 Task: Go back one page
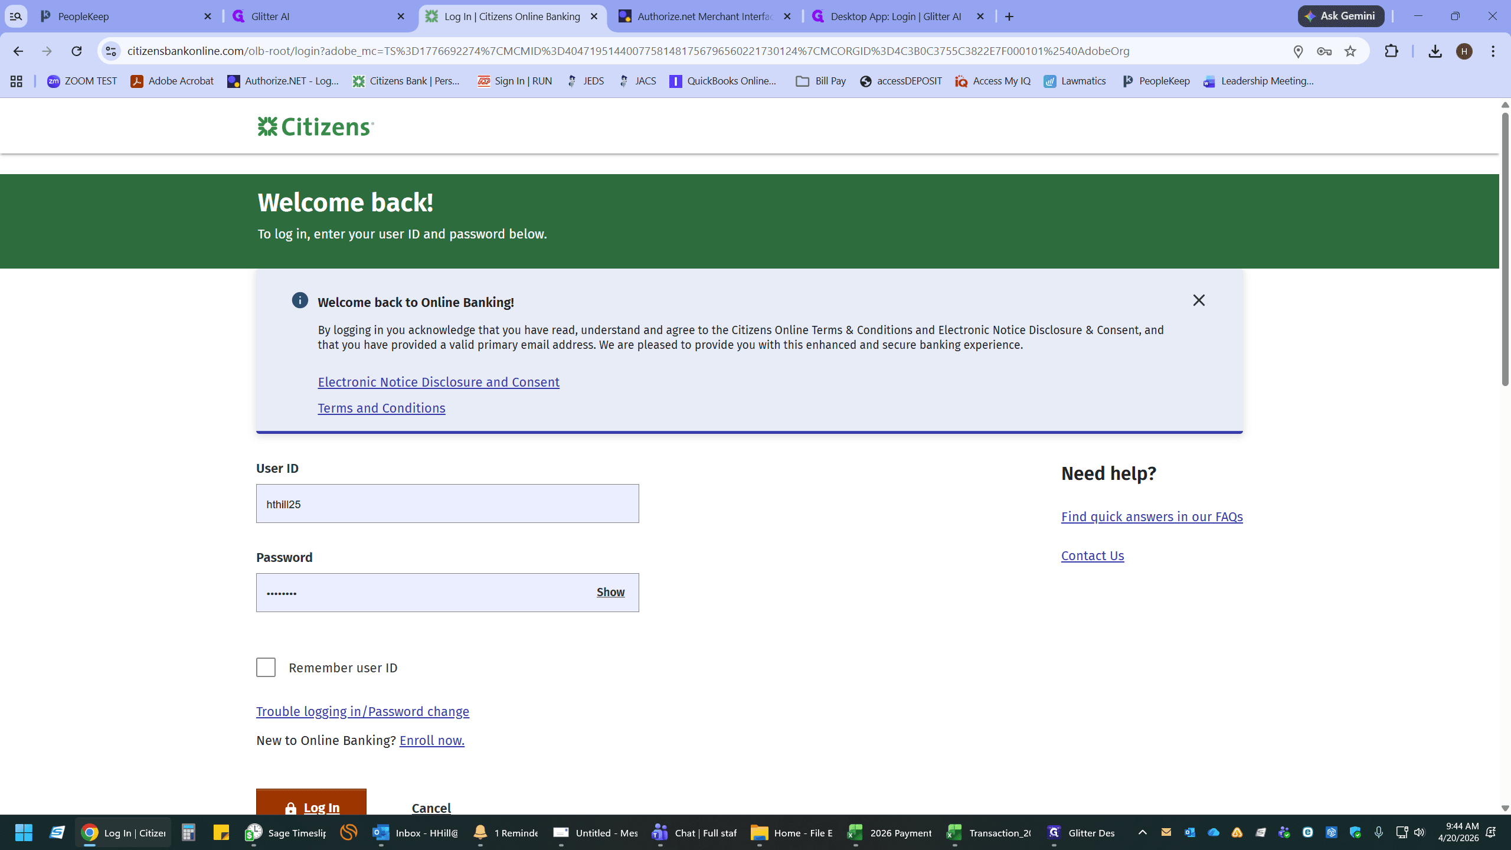18,51
